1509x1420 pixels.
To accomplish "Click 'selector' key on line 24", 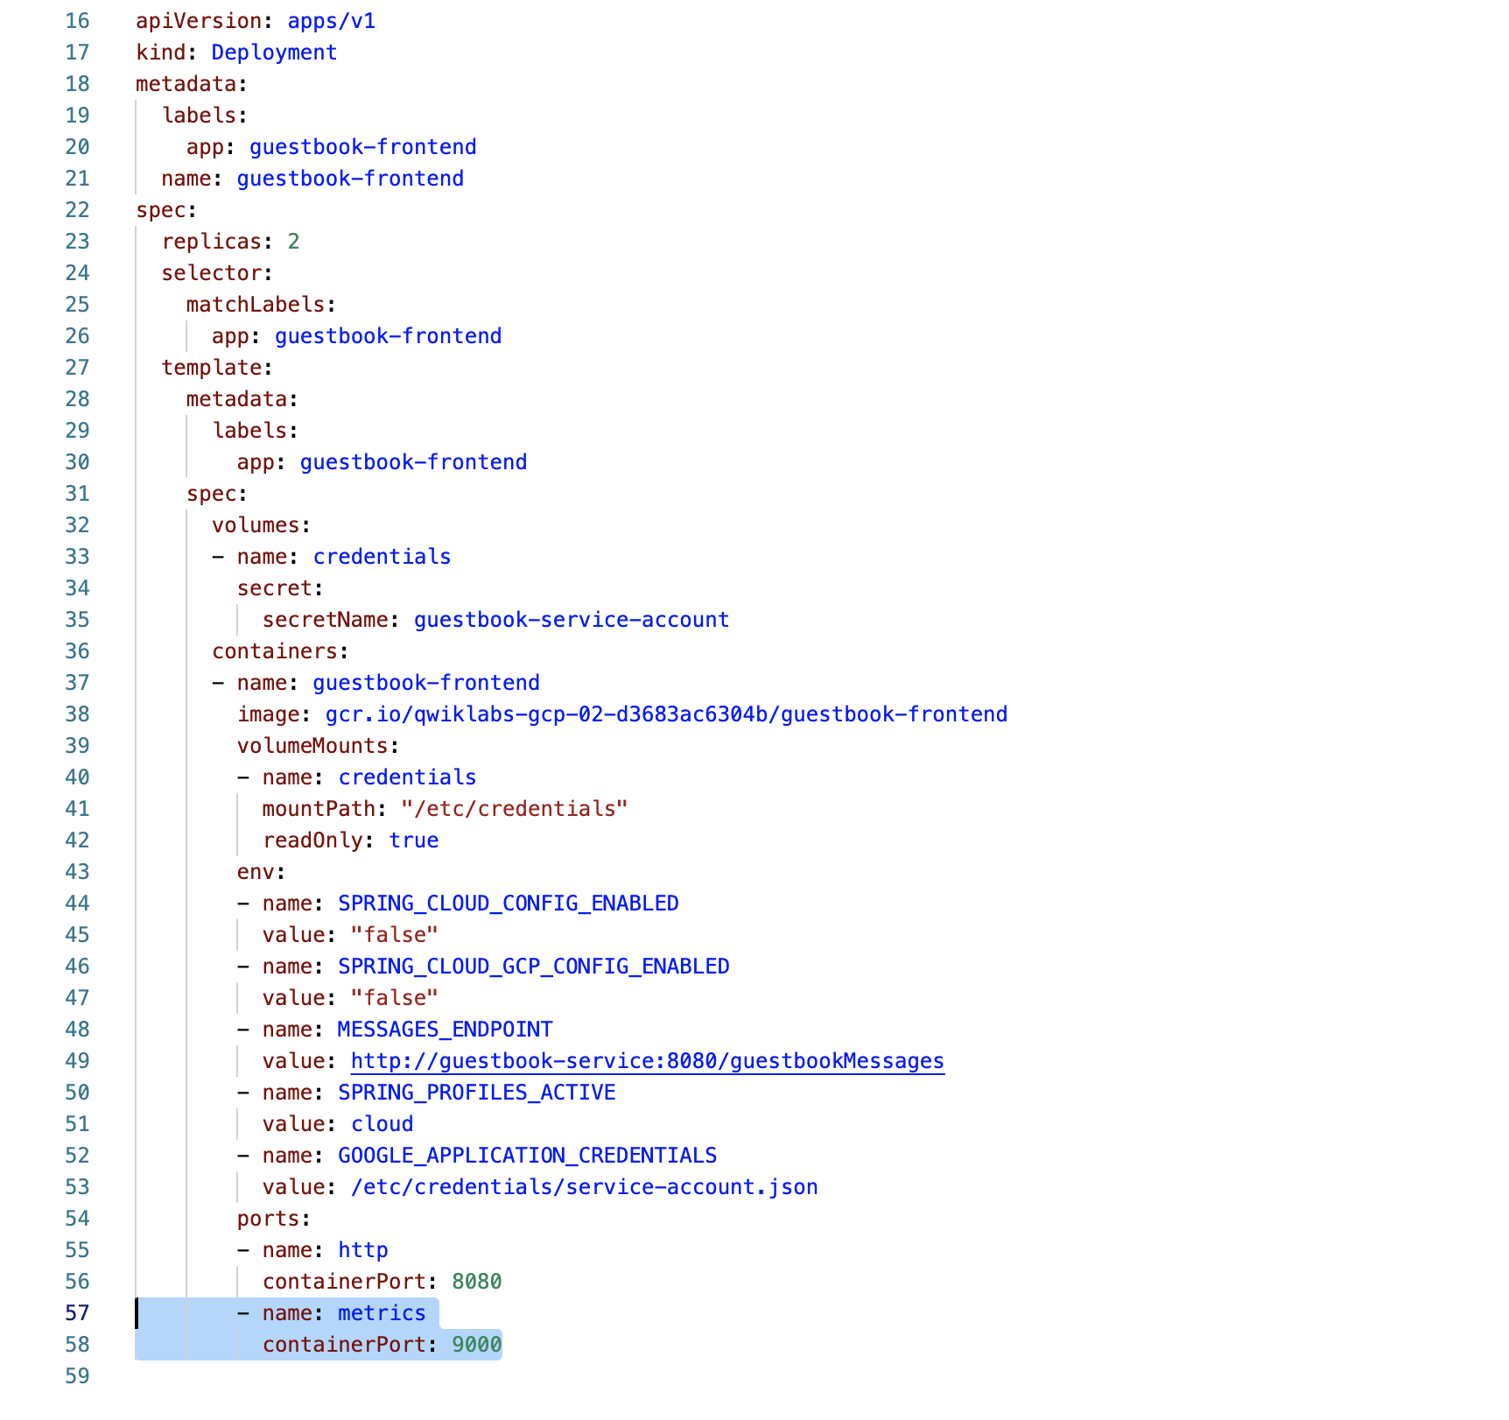I will [212, 273].
